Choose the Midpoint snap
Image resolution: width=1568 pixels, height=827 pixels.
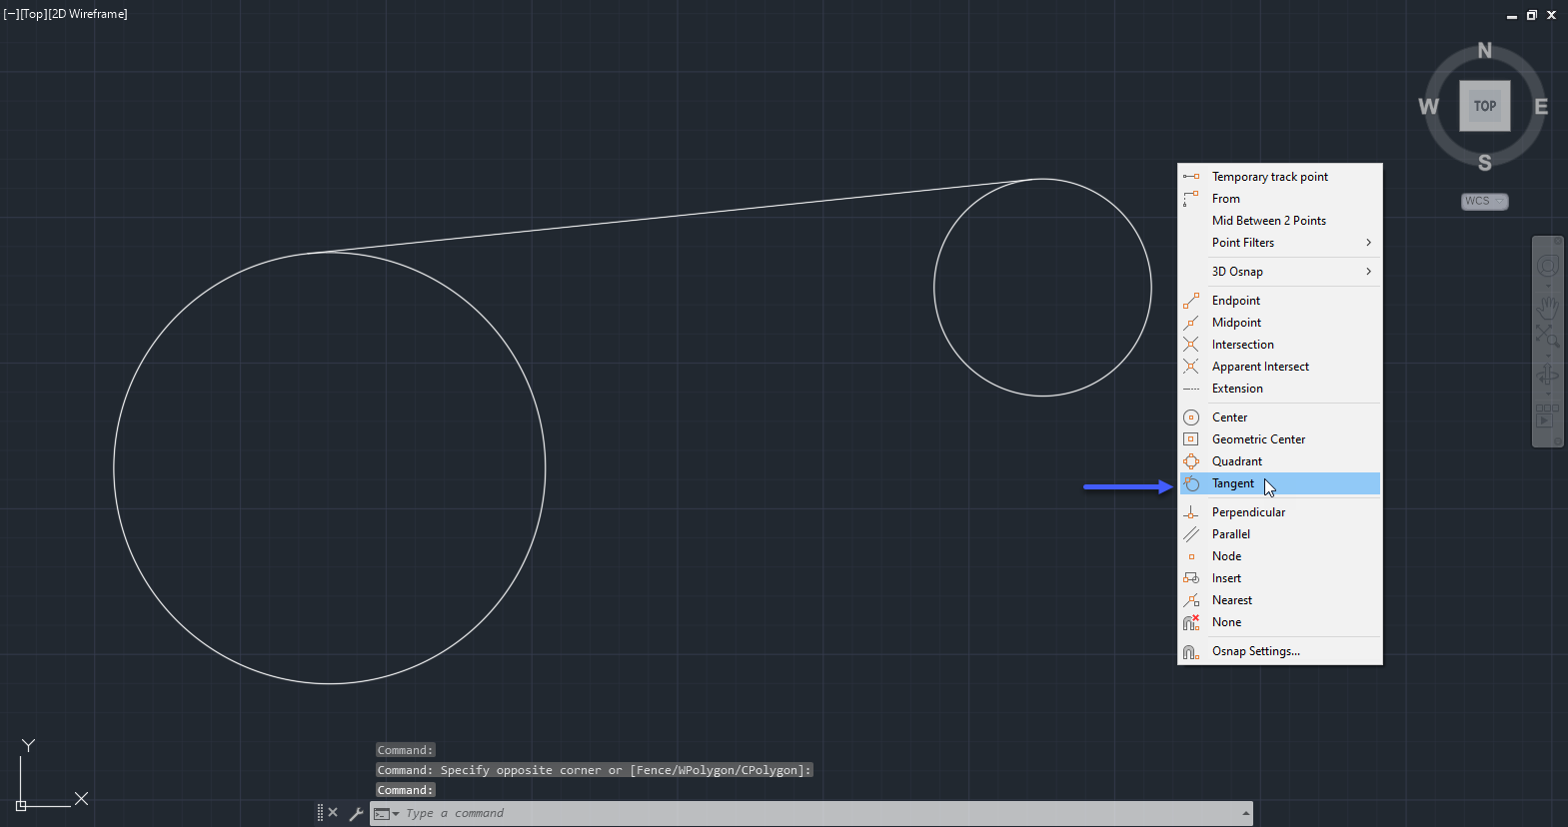point(1280,323)
